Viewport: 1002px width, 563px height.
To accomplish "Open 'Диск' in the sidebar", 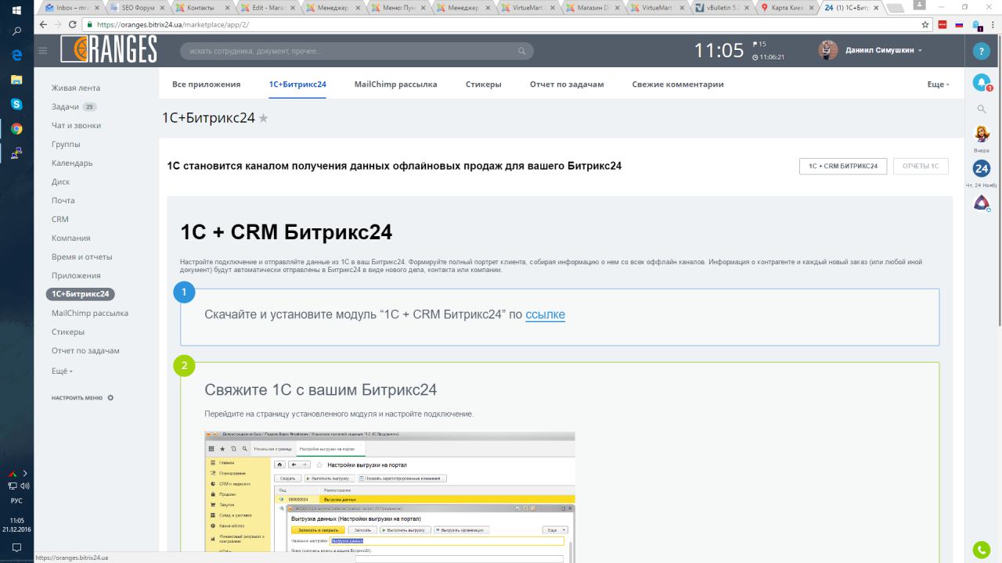I will pos(61,181).
